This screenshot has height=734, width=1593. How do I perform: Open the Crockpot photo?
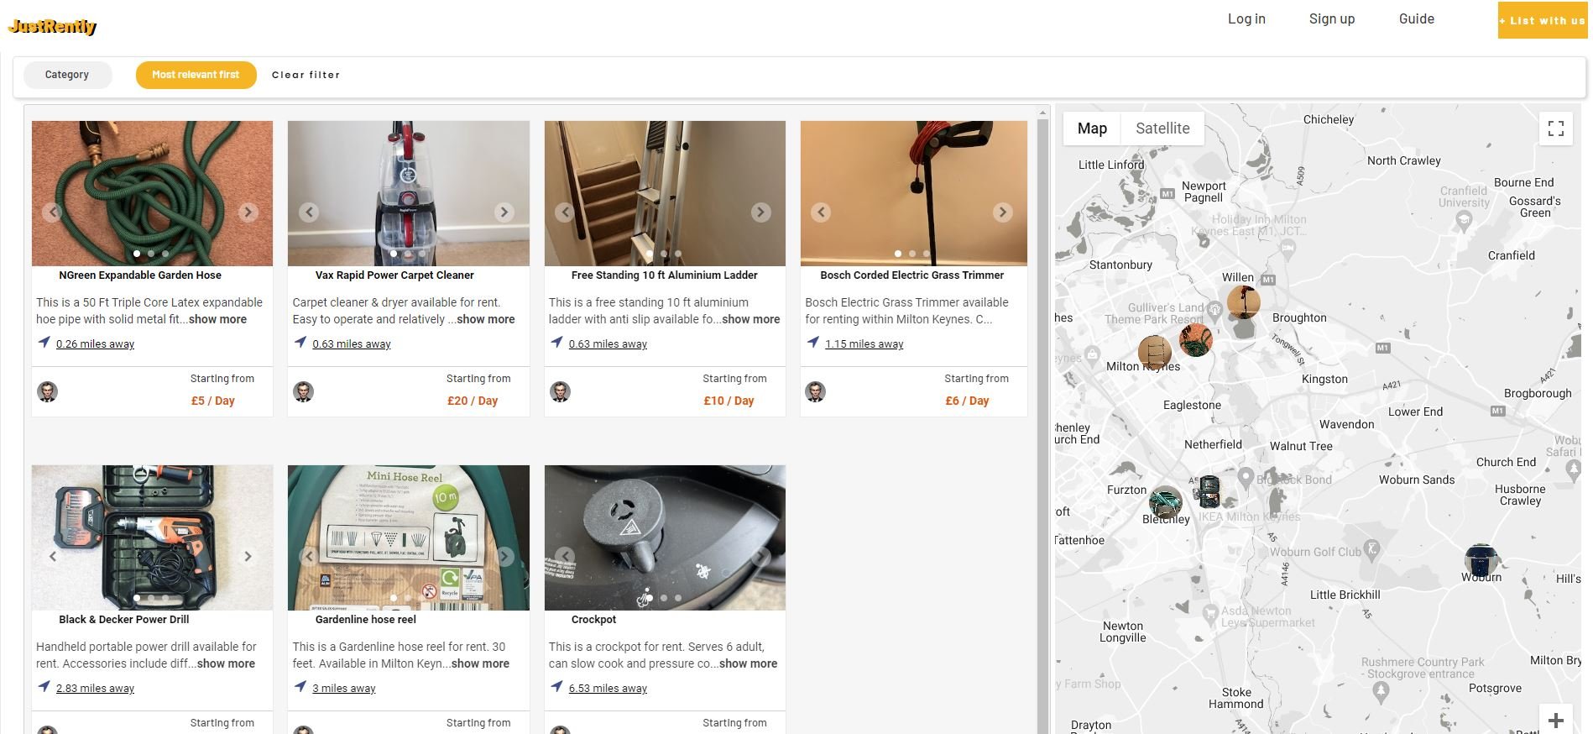[x=665, y=537]
